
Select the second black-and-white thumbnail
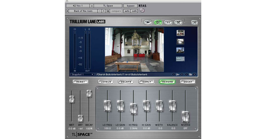pos(180,41)
